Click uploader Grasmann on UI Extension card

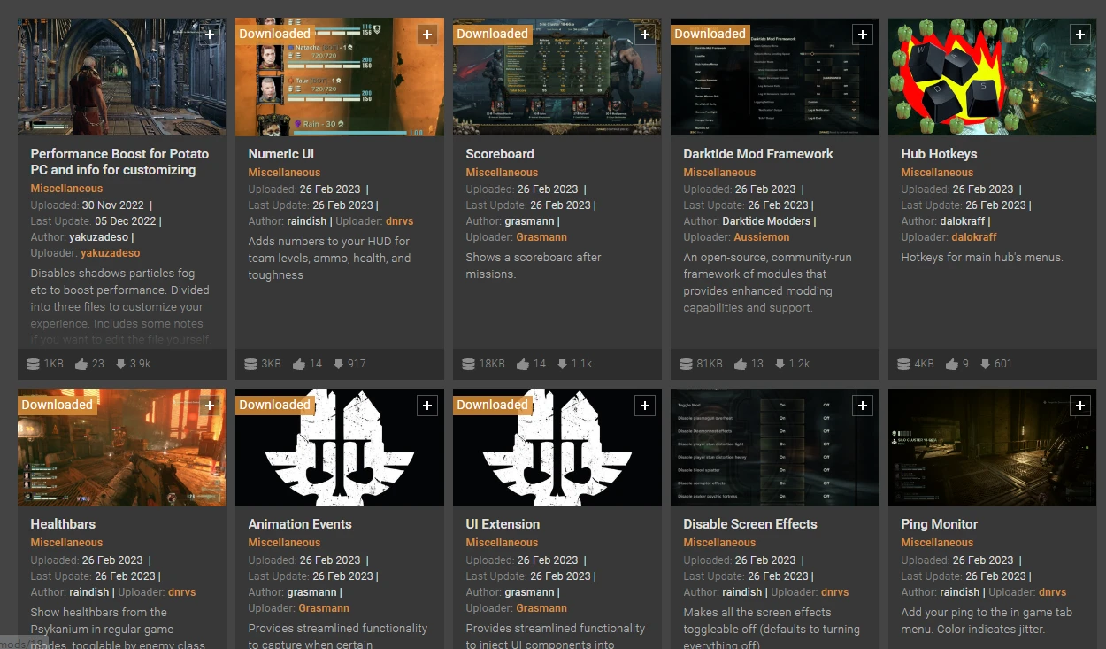click(x=541, y=608)
